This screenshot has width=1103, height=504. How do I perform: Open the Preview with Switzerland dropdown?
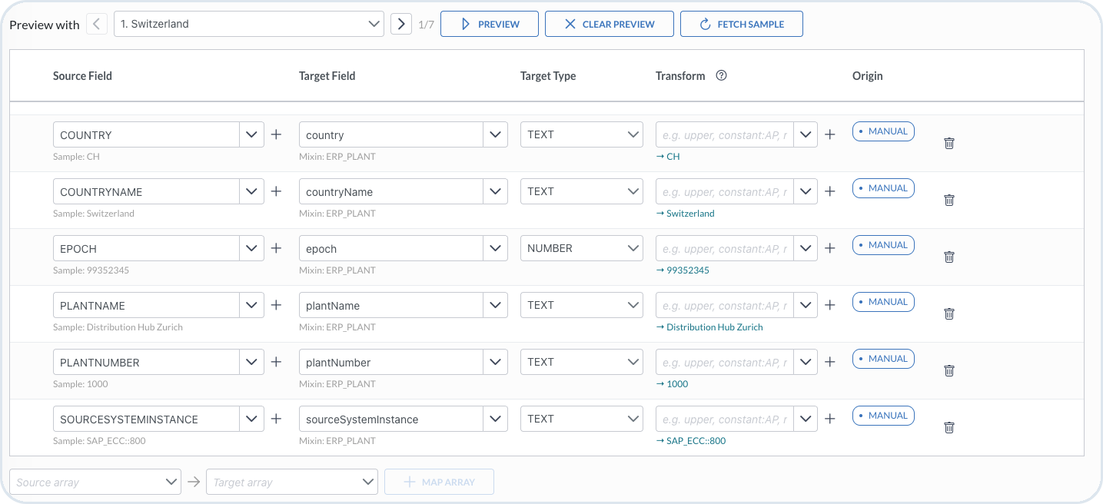click(248, 24)
